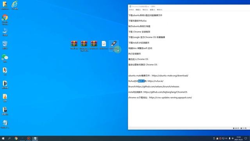Click the line '制作ubuntu系统引导盘'

[139, 26]
